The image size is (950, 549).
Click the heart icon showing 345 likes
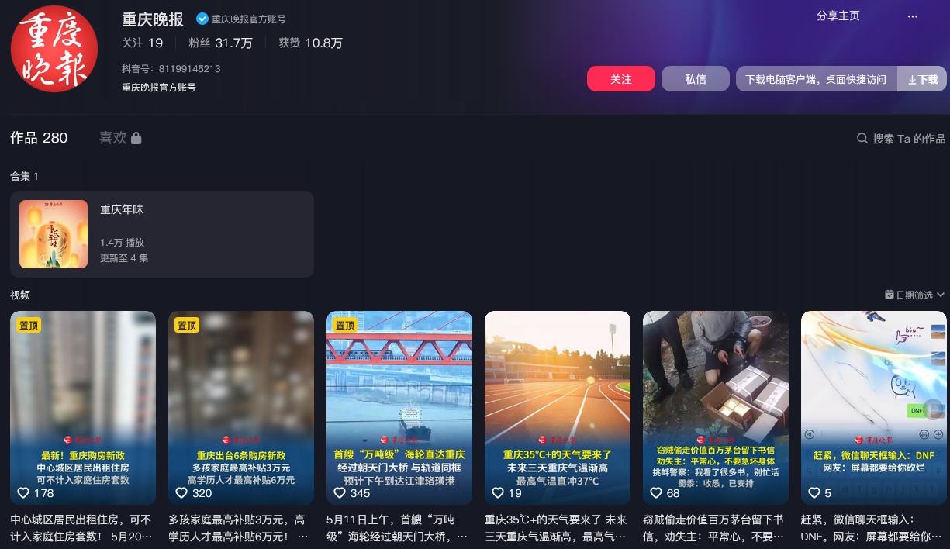pyautogui.click(x=340, y=493)
